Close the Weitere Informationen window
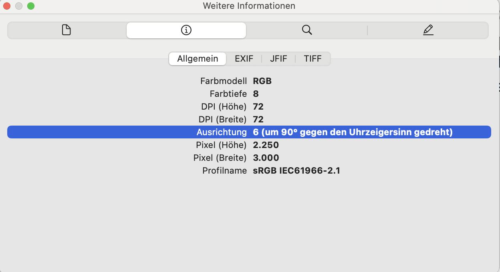The height and width of the screenshot is (272, 500). pos(7,6)
